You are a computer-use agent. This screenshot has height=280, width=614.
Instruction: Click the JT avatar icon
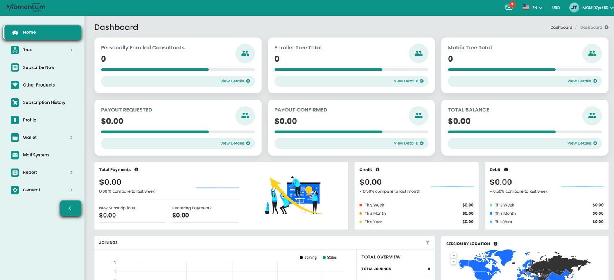[x=574, y=7]
